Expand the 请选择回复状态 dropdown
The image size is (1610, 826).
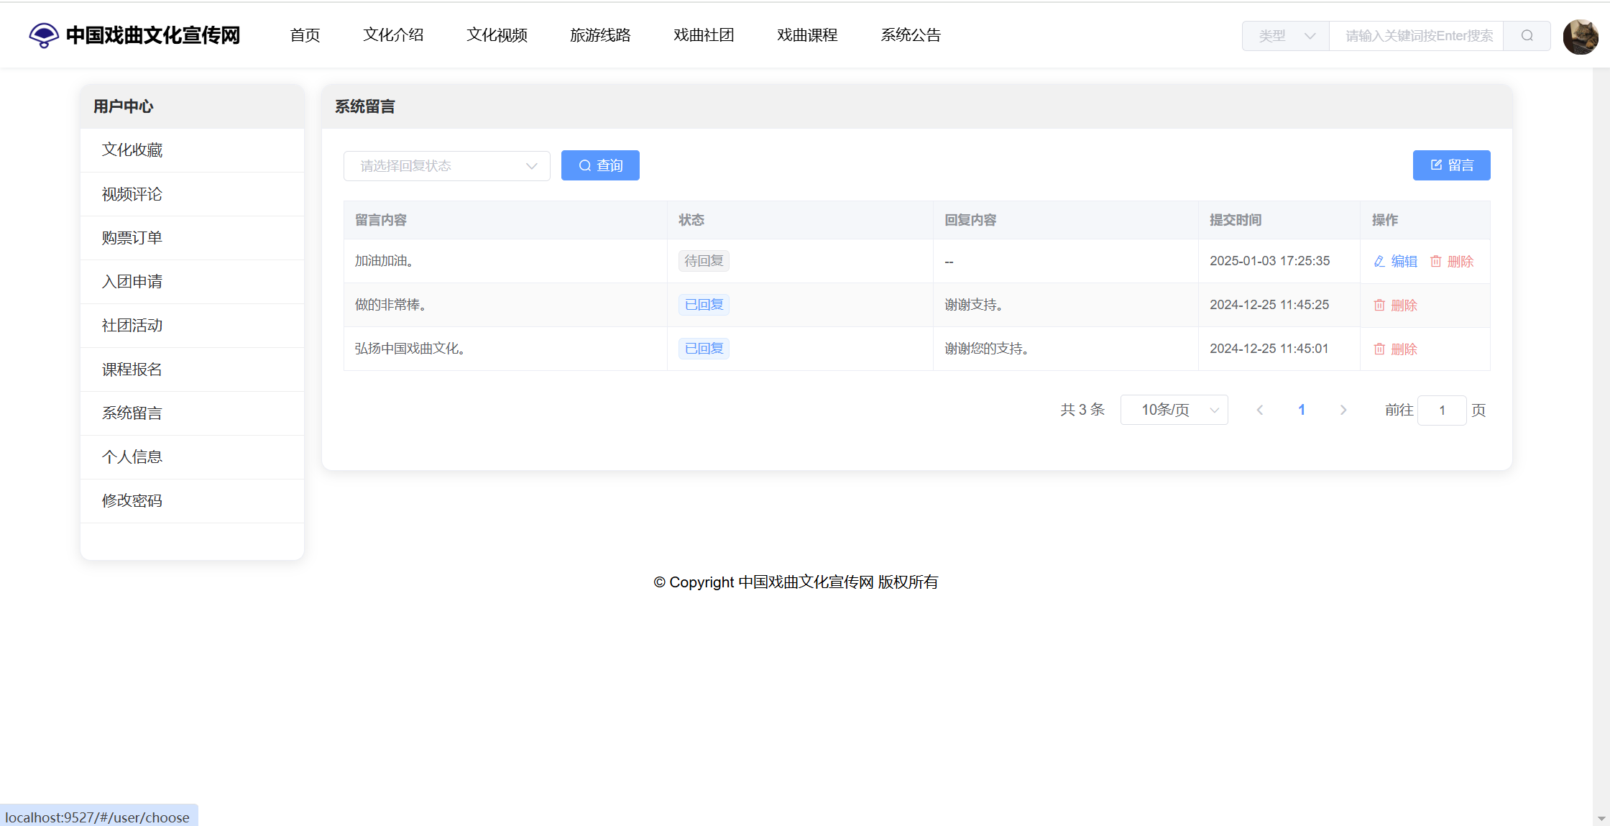(x=447, y=166)
